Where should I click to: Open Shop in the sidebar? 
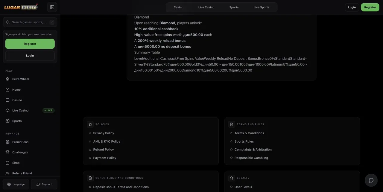30,163
